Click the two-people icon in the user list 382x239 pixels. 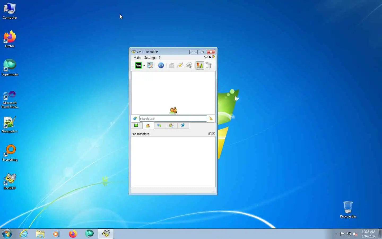coord(173,110)
